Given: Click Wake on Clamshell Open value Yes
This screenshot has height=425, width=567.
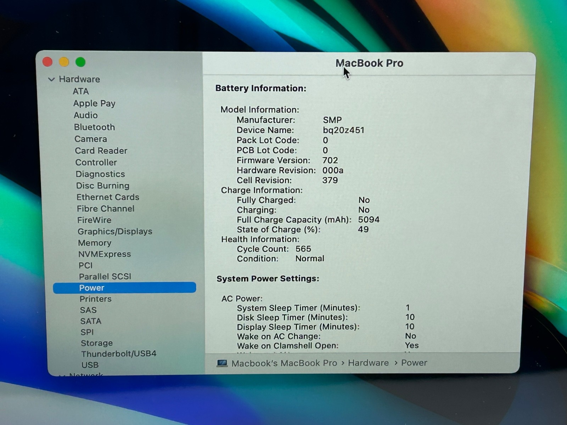Looking at the screenshot, I should [412, 345].
